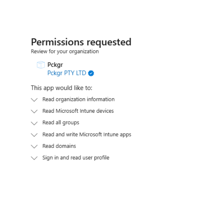
Task: Click the Read organization information permission text
Action: [x=79, y=99]
